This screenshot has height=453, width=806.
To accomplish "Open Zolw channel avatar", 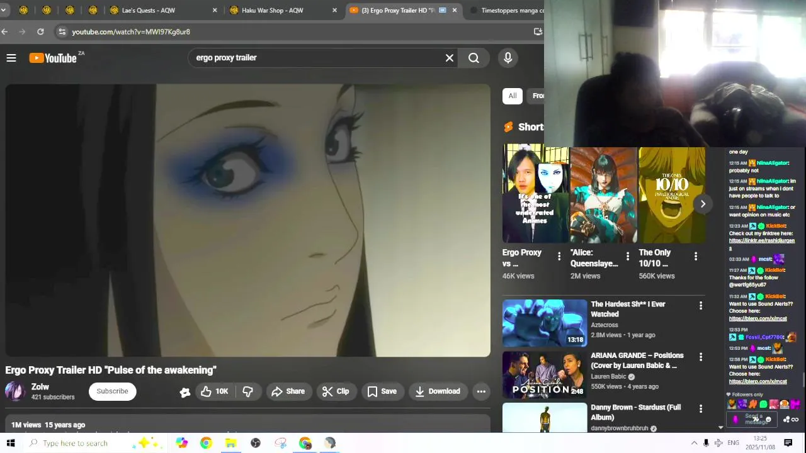I will (14, 391).
